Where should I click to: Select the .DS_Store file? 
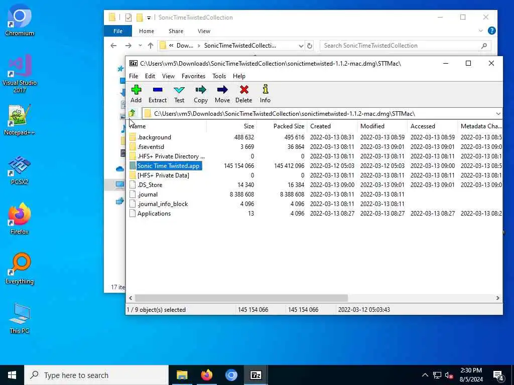tap(150, 184)
